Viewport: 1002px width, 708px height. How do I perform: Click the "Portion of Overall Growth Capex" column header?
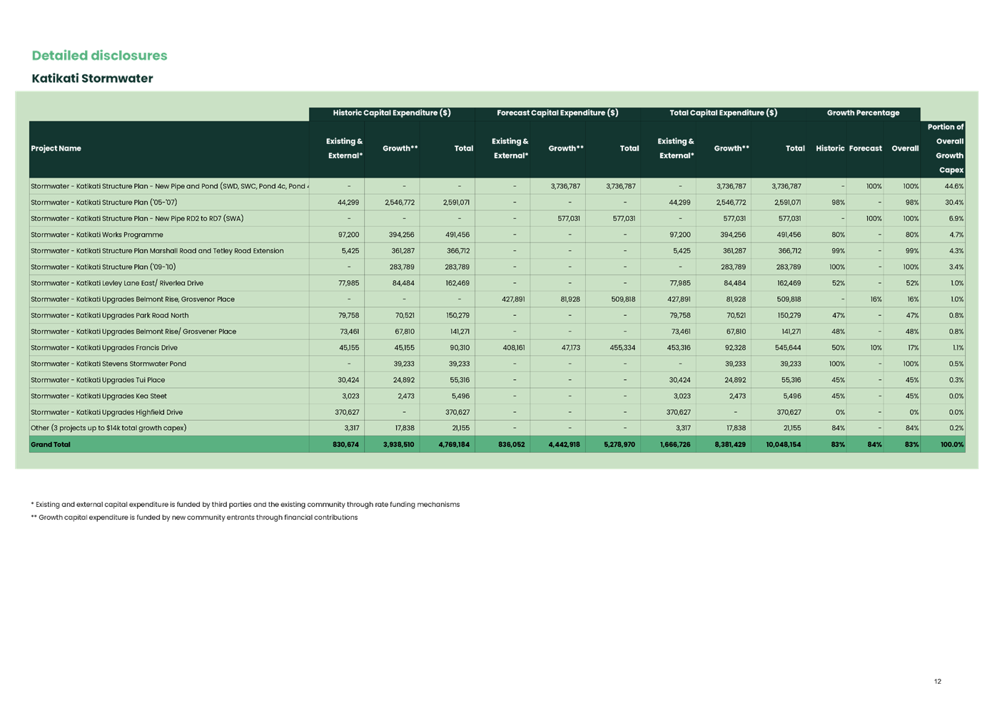pyautogui.click(x=945, y=148)
